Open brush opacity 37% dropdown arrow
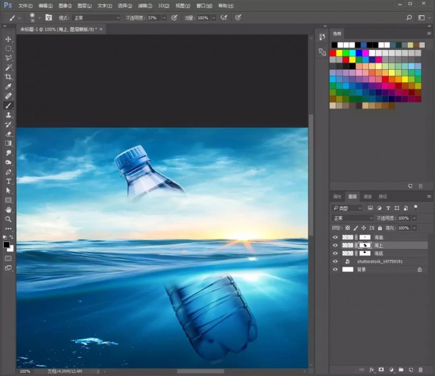Viewport: 435px width, 376px height. pos(164,18)
